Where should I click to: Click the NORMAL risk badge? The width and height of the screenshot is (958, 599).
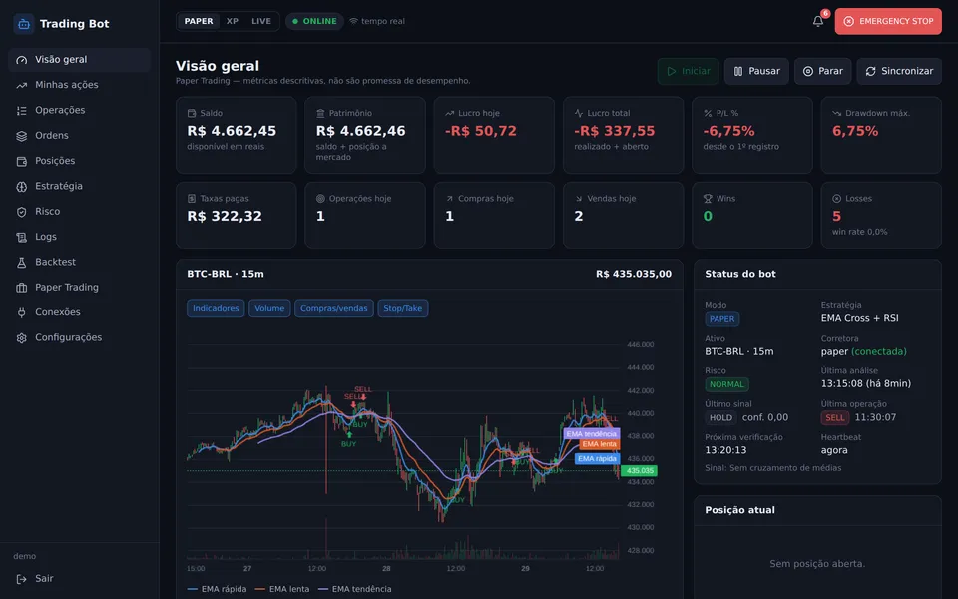coord(726,384)
